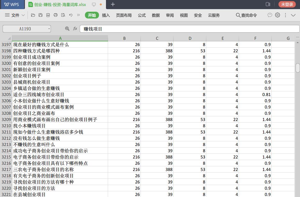300x197 pixels.
Task: Click cell 在县城创业项目
Action: (60, 194)
